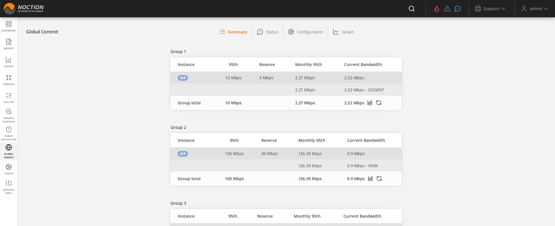
Task: Open the warning triangle notifications
Action: pos(447,9)
